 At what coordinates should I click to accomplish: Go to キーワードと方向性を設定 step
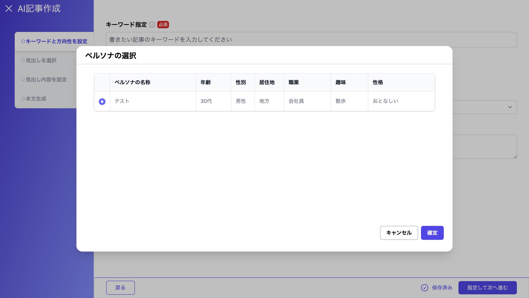pos(54,41)
